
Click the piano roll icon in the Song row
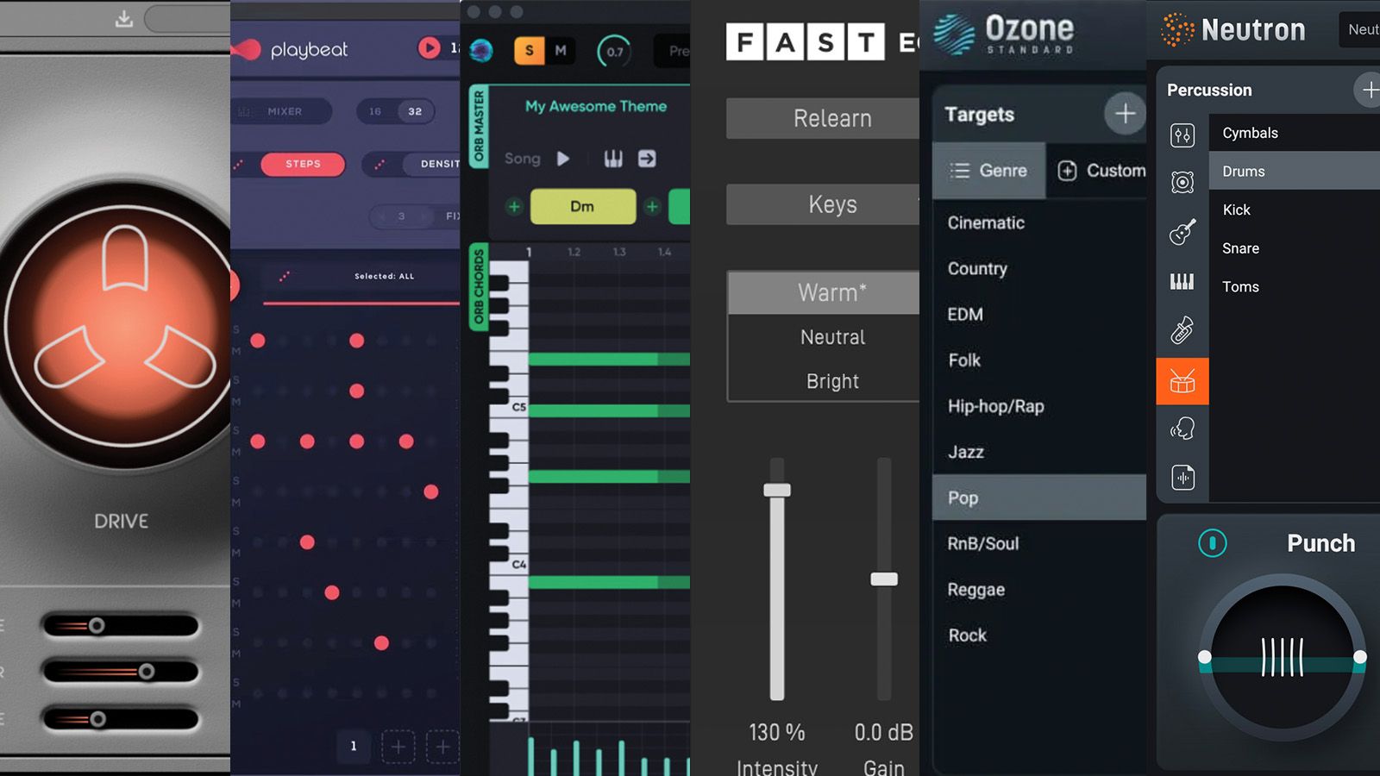tap(614, 159)
